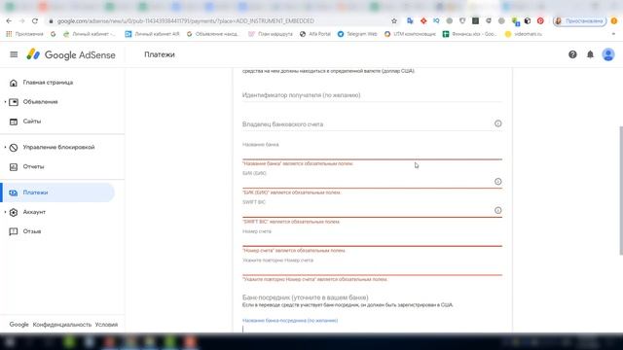Image resolution: width=623 pixels, height=350 pixels.
Task: Open the Приложения apps shortcut
Action: coord(24,34)
